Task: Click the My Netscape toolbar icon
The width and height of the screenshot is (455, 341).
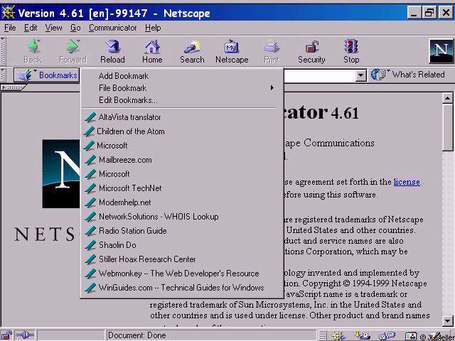Action: click(x=231, y=51)
